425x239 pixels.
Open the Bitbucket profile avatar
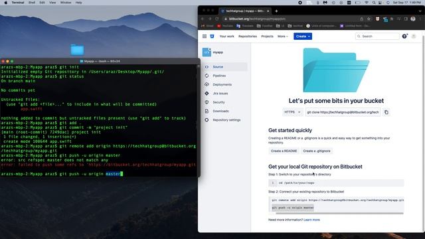(x=414, y=37)
